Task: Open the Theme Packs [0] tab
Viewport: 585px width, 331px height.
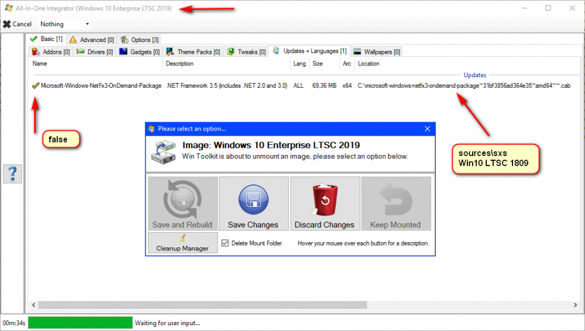Action: pyautogui.click(x=193, y=52)
